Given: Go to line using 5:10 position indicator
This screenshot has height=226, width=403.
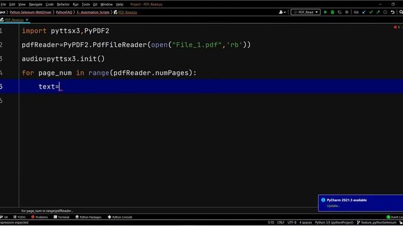Looking at the screenshot, I should tap(271, 222).
